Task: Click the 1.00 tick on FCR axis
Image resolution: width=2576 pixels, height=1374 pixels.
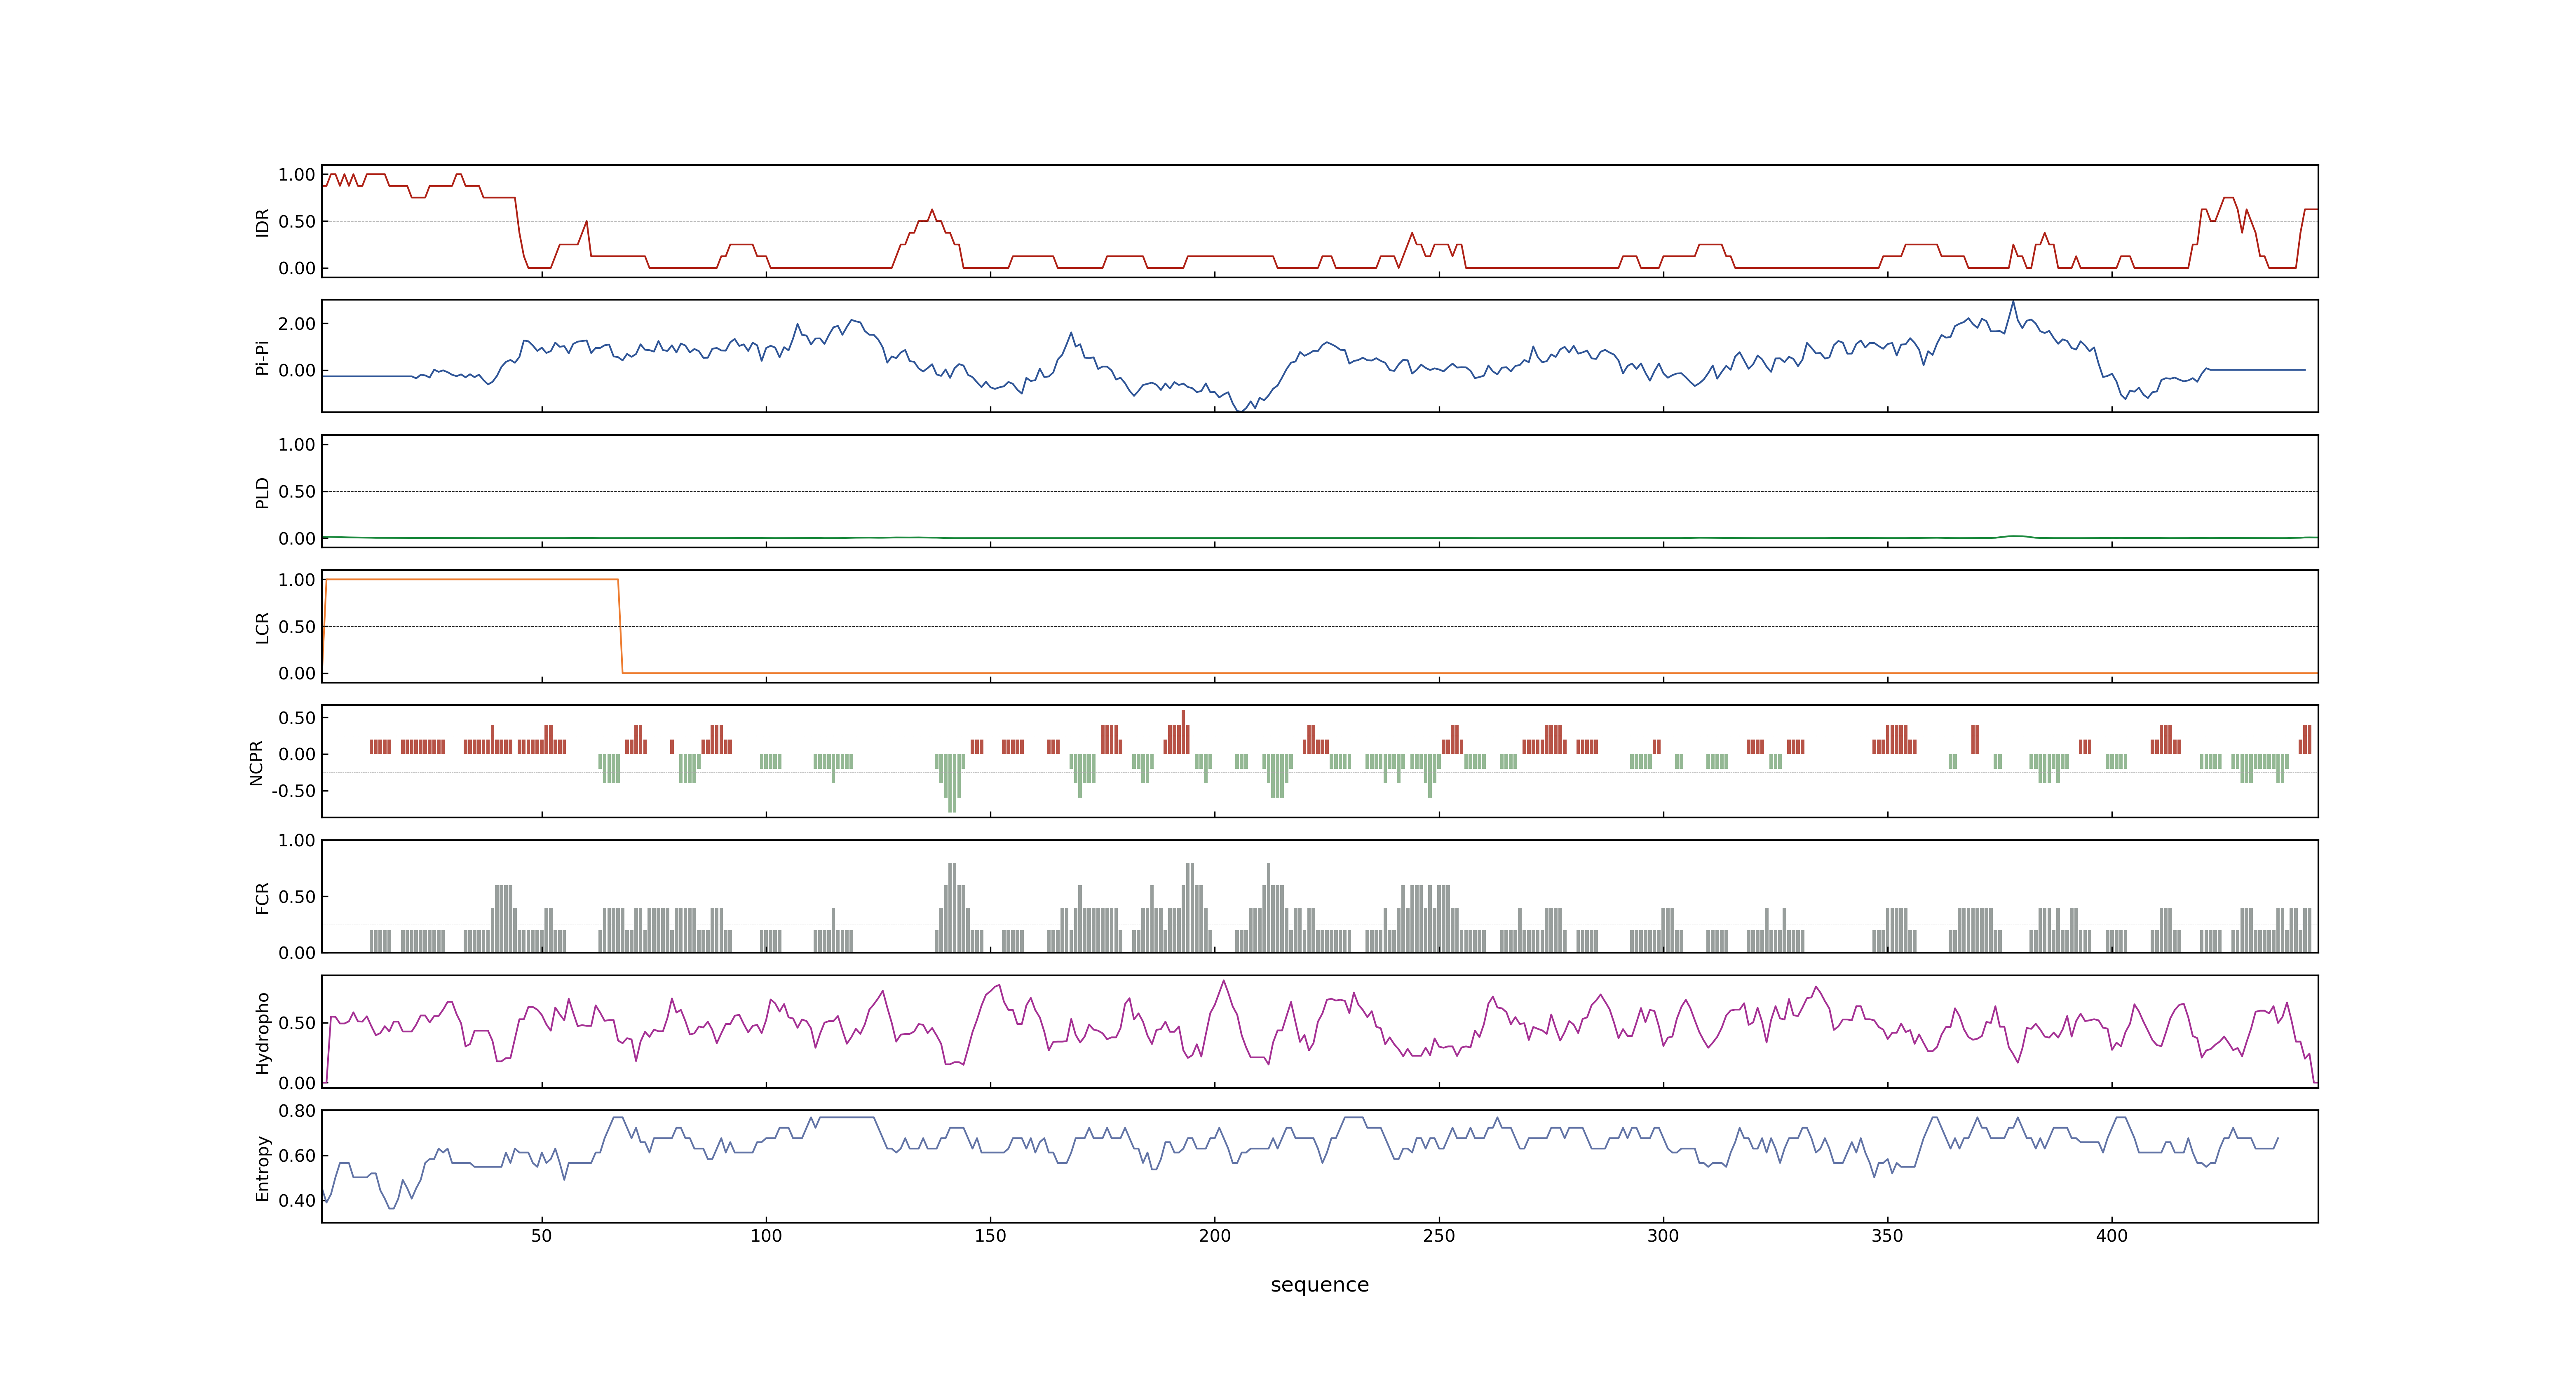Action: pos(297,841)
